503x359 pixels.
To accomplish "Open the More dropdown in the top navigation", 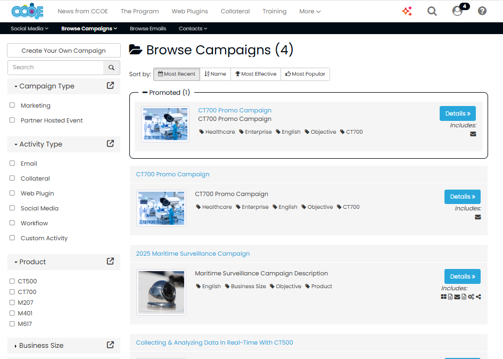I will [310, 11].
